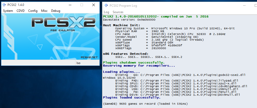Click 'Reserving memory for recompilers...' line
The image size is (257, 108).
tap(139, 66)
